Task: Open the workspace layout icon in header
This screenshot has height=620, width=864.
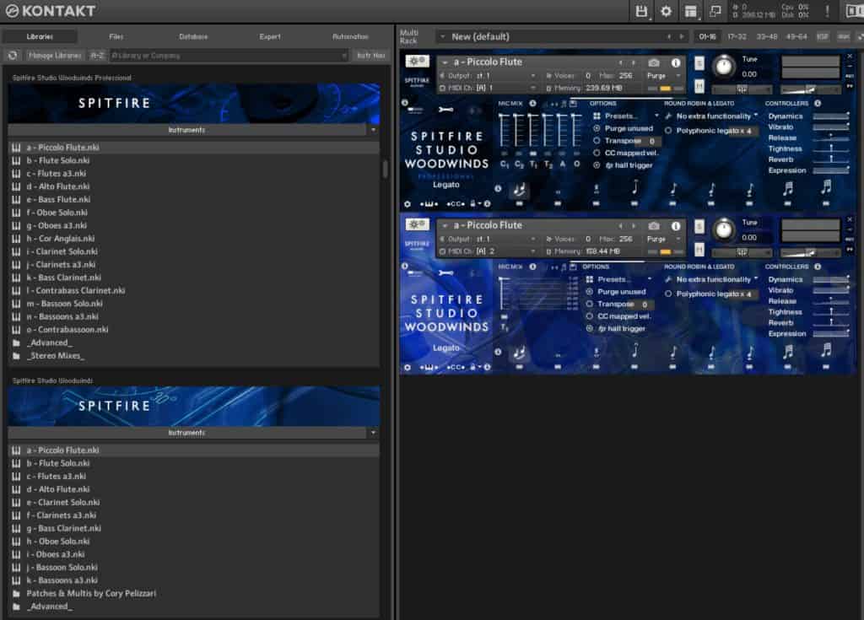Action: [690, 11]
